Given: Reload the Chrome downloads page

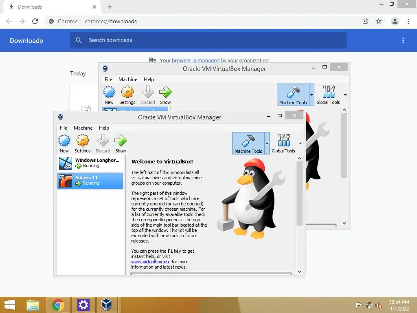Looking at the screenshot, I should [x=35, y=21].
